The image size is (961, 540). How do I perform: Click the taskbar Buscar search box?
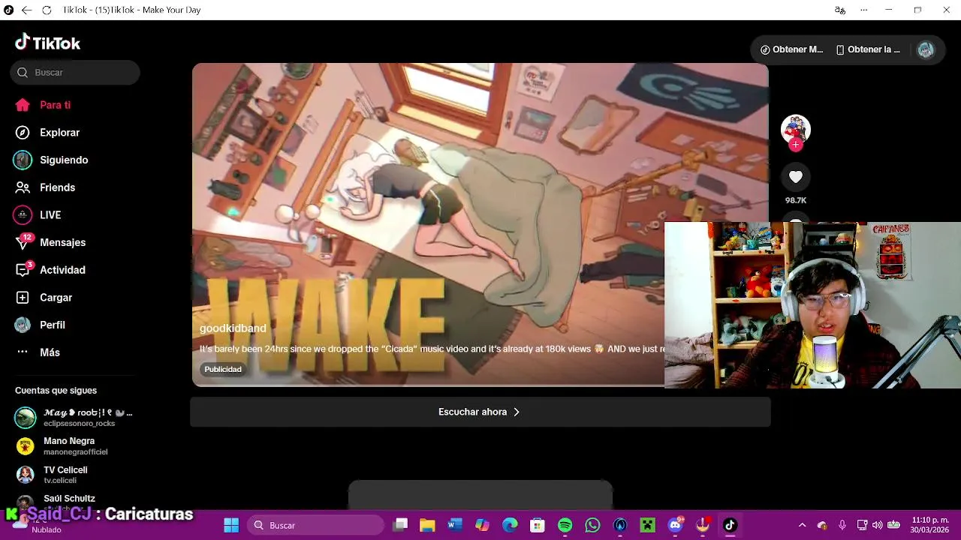[316, 525]
